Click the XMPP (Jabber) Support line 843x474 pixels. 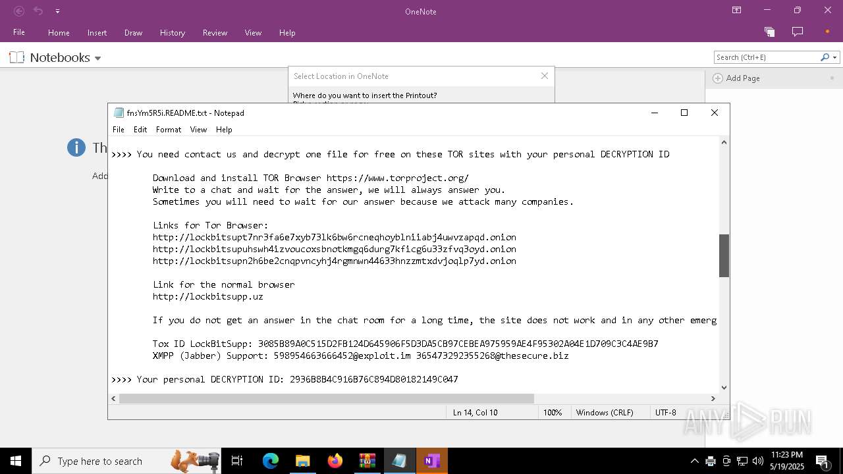pos(361,355)
